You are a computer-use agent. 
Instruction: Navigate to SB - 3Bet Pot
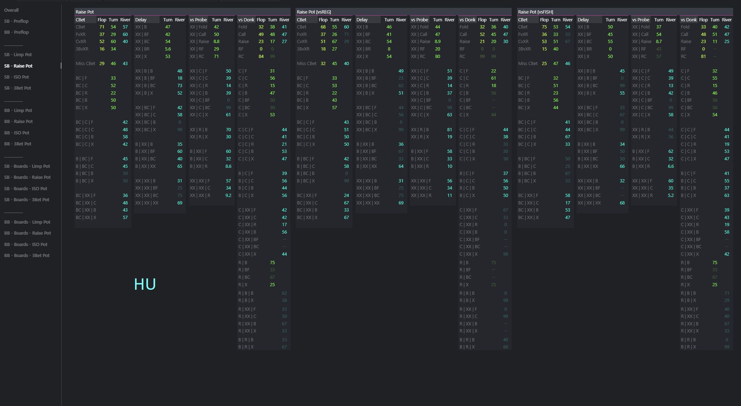pos(17,88)
